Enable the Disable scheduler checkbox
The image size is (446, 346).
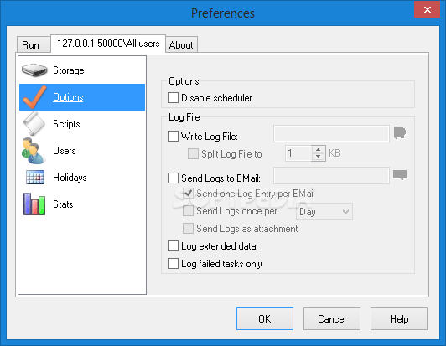click(x=173, y=97)
